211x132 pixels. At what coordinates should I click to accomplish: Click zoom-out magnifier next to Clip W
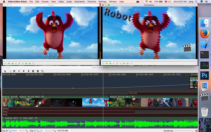tap(9, 131)
